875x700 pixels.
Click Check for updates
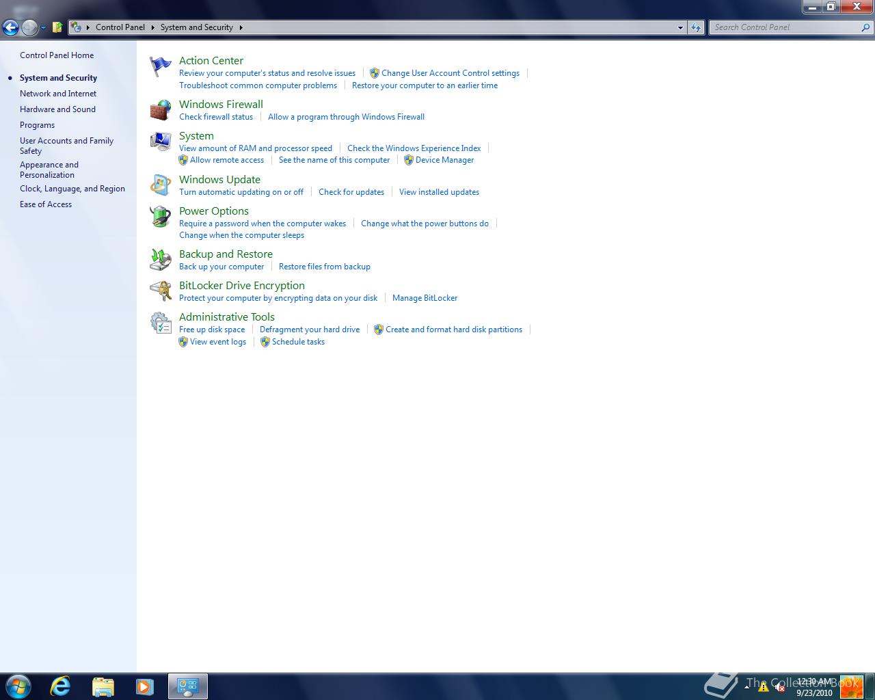[351, 192]
